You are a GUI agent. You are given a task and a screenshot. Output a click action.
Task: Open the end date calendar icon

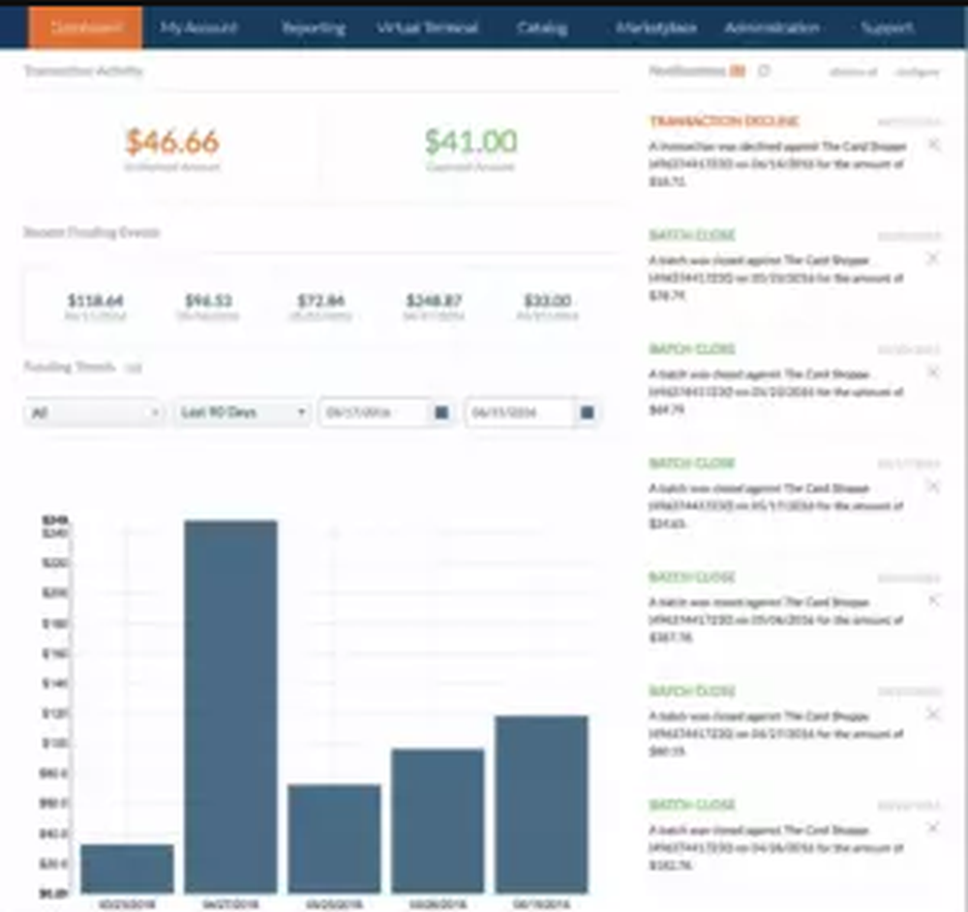(x=588, y=413)
